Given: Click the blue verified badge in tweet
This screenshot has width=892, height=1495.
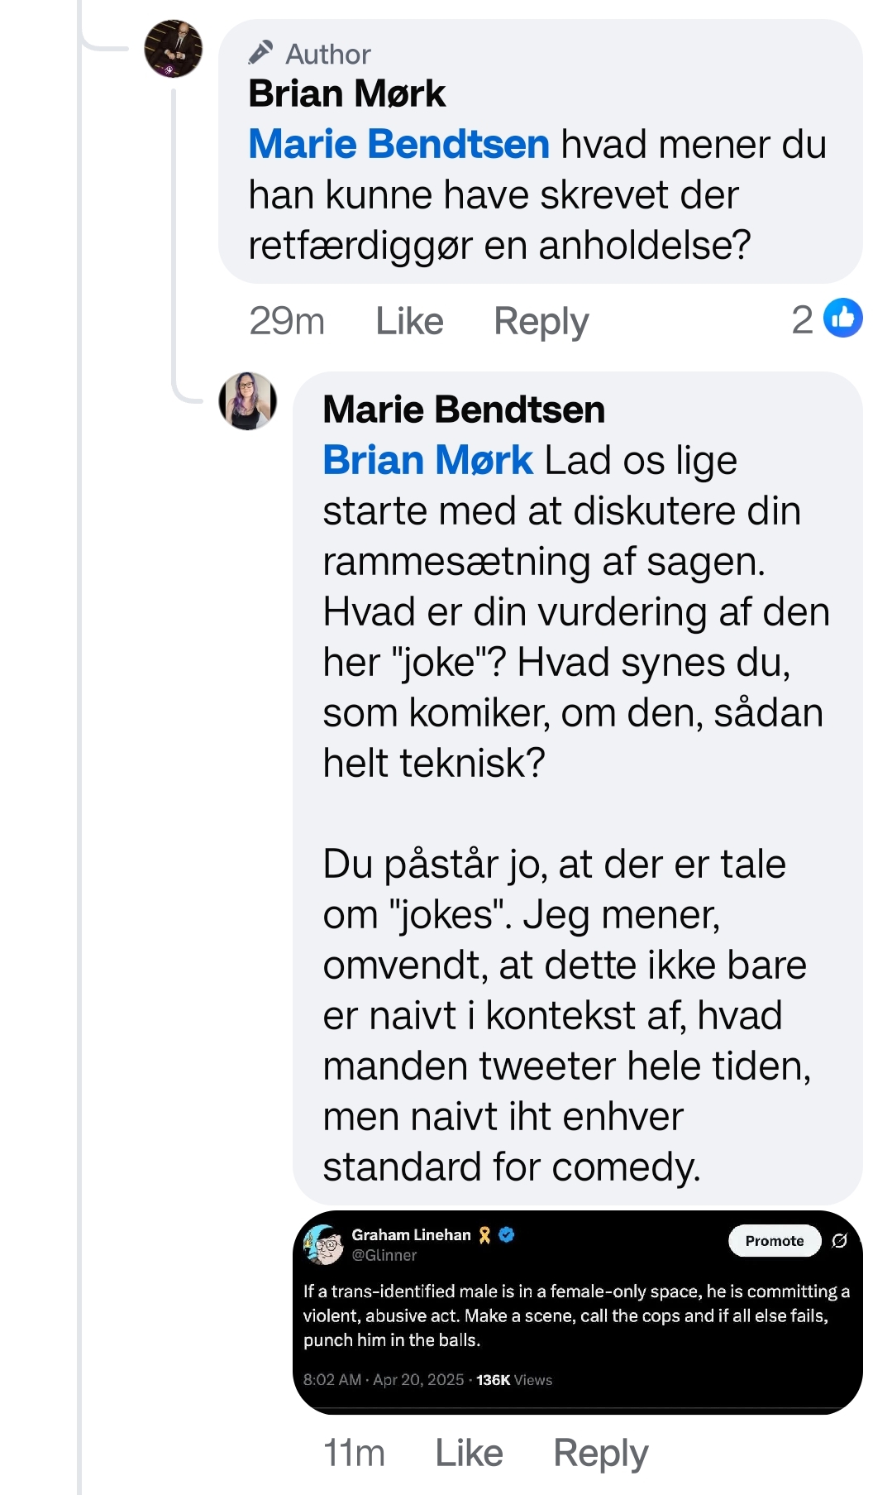Looking at the screenshot, I should (507, 1234).
